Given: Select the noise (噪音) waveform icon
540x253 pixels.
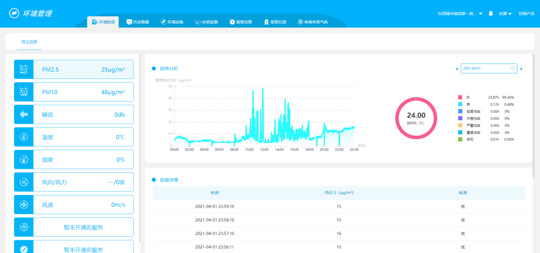Looking at the screenshot, I should 24,114.
